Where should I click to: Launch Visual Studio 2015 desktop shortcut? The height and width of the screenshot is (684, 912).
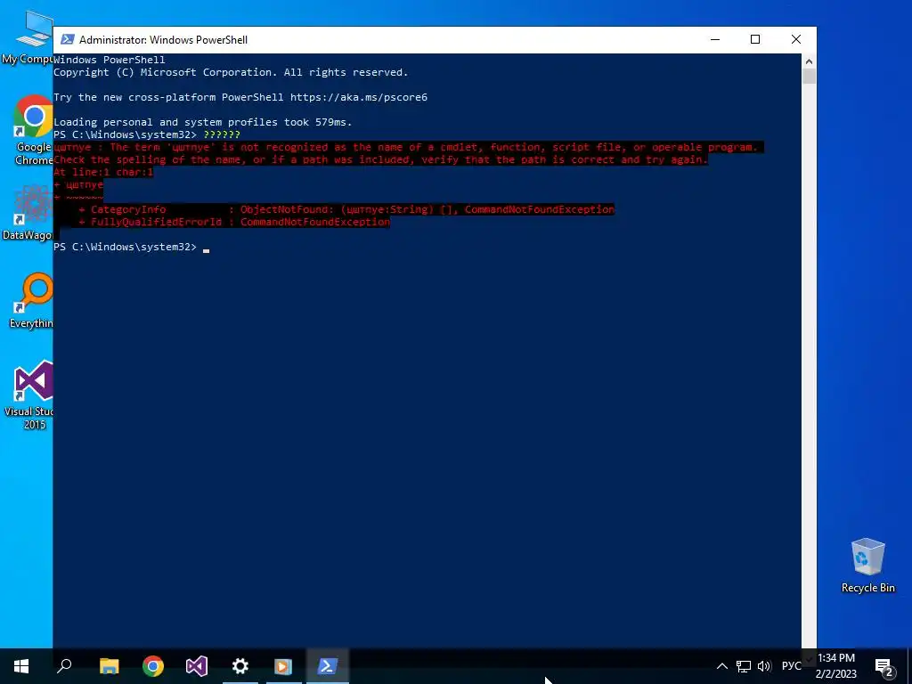pyautogui.click(x=32, y=395)
